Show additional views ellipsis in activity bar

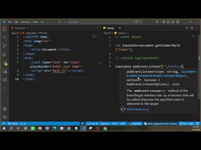coord(5,88)
